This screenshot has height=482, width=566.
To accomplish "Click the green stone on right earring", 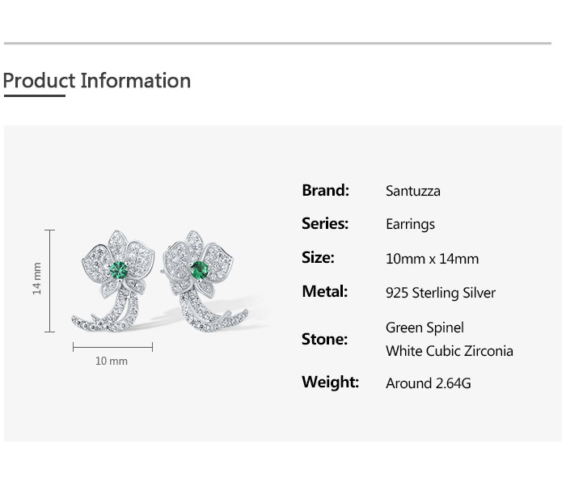I will click(199, 269).
